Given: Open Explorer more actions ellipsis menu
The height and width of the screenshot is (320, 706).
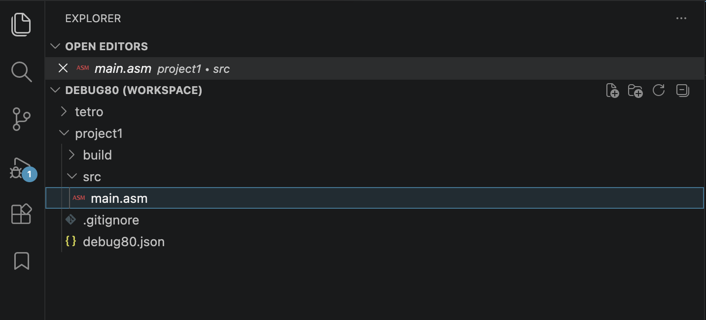Looking at the screenshot, I should pos(681,19).
